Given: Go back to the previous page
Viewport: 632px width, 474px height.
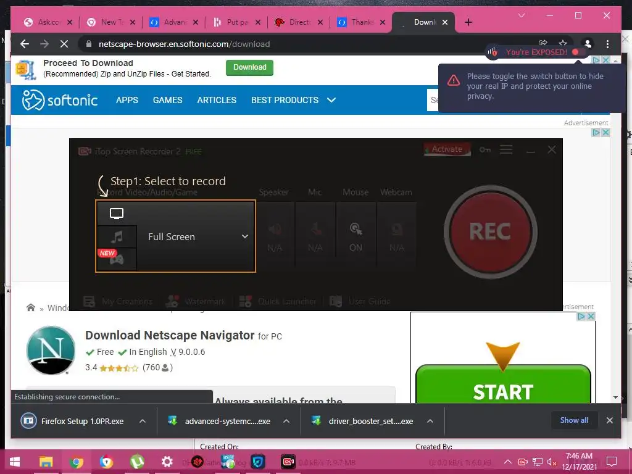Looking at the screenshot, I should click(25, 44).
